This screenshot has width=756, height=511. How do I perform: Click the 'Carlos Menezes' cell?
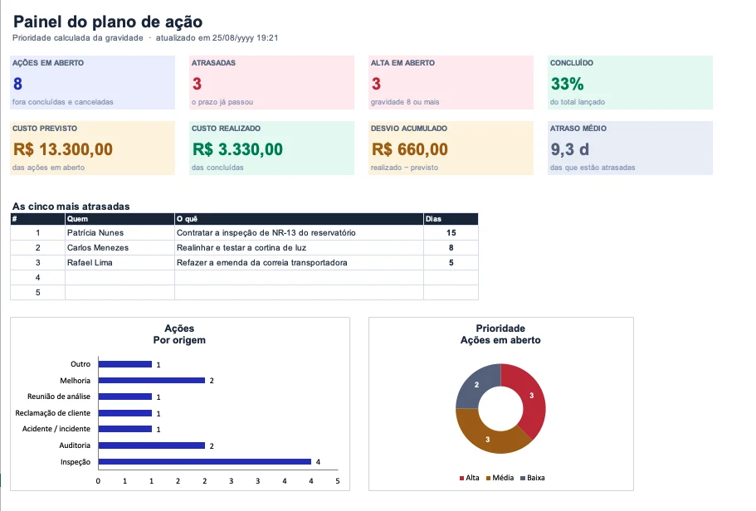[119, 248]
